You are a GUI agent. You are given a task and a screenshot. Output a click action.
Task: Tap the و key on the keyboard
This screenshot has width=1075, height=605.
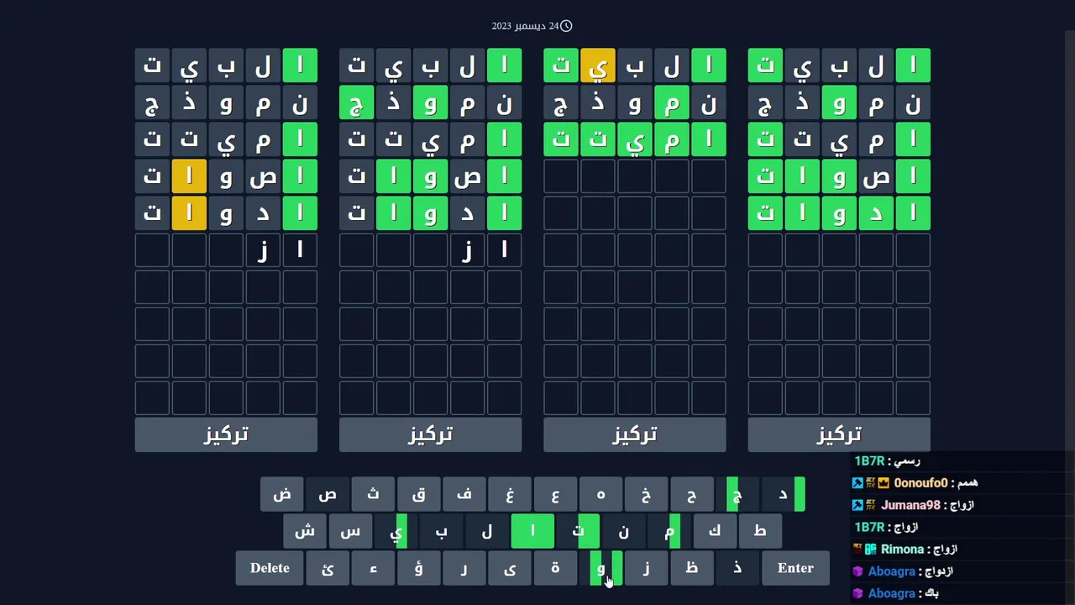[x=600, y=568]
